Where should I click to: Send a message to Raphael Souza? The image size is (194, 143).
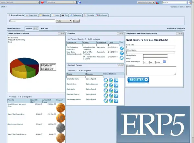click(106, 96)
